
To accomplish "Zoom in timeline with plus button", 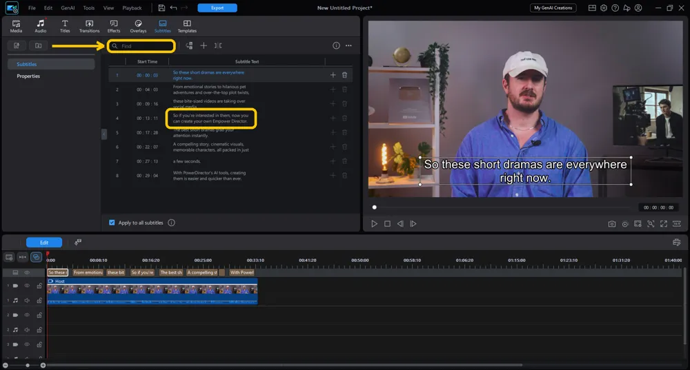I will [x=43, y=365].
